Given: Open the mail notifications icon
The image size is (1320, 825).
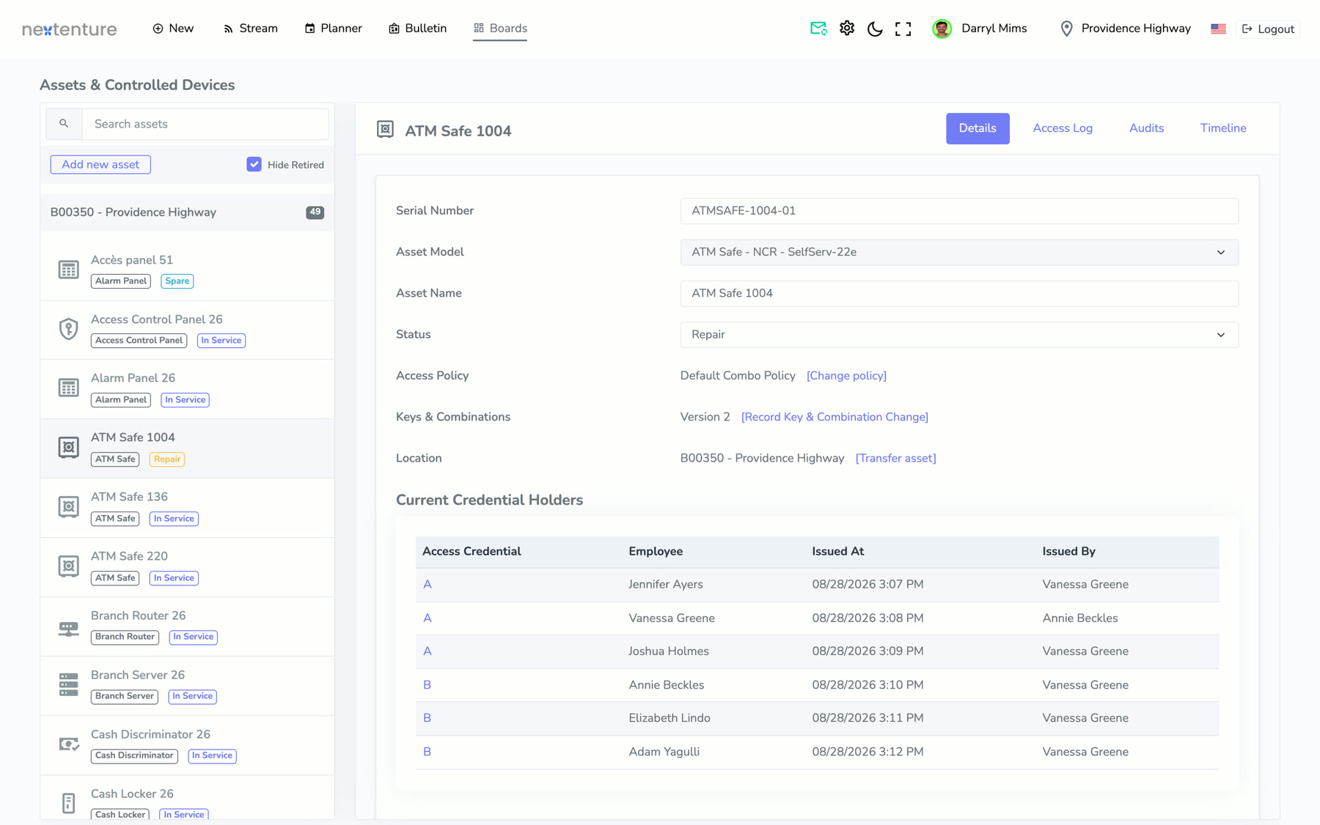Looking at the screenshot, I should (818, 29).
